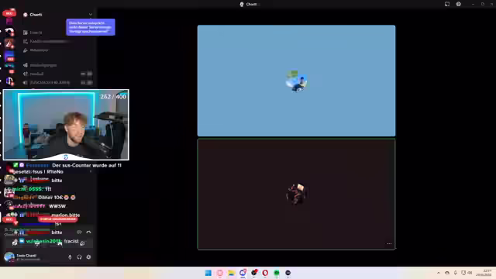The height and width of the screenshot is (279, 496).
Task: Mute the microphone in the user panel
Action: tap(70, 257)
